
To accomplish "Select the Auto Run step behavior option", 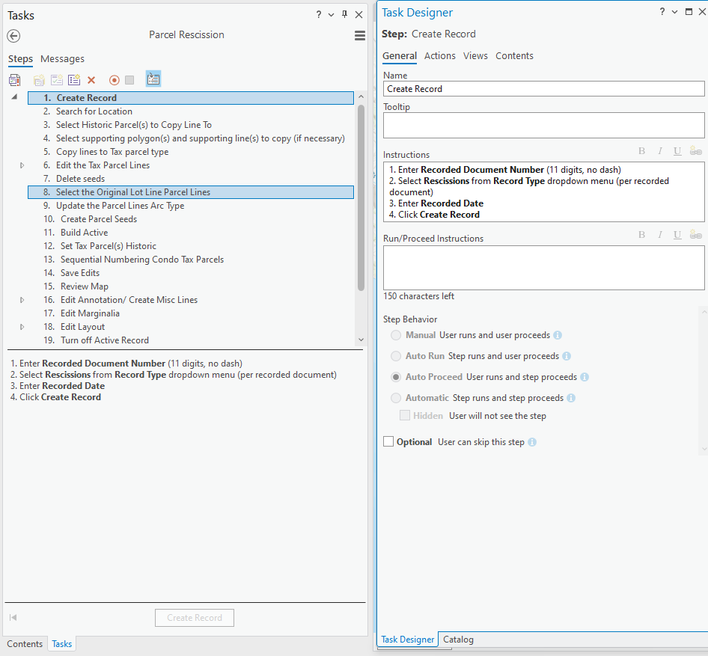I will pyautogui.click(x=397, y=356).
